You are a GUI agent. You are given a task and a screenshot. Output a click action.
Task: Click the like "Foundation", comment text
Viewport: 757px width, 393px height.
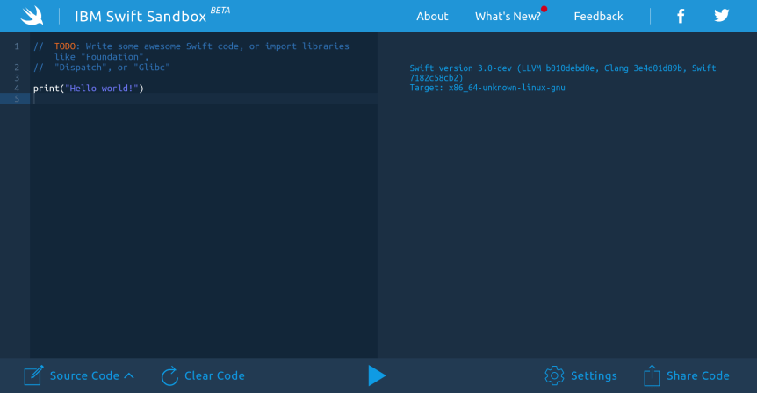[101, 57]
